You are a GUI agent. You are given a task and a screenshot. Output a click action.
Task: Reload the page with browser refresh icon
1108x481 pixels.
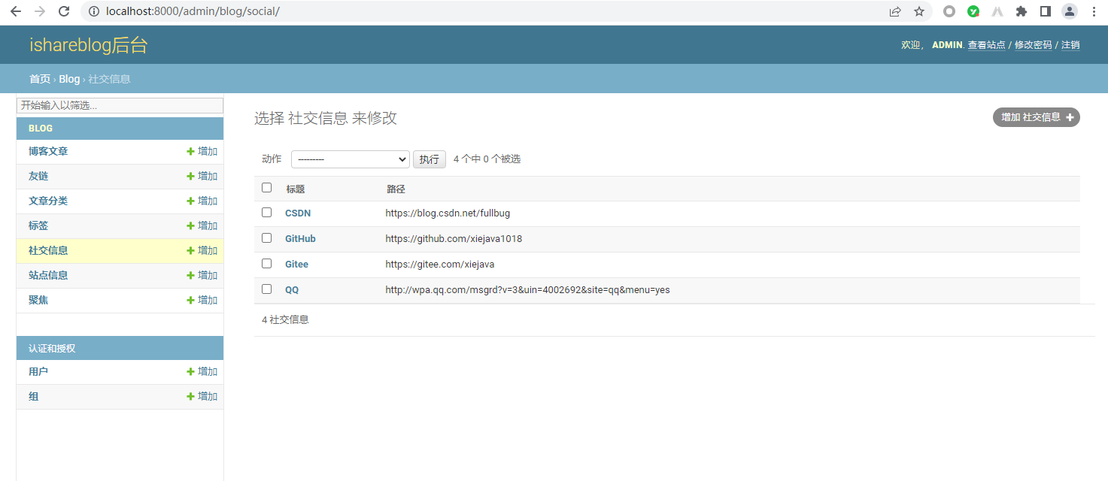64,11
